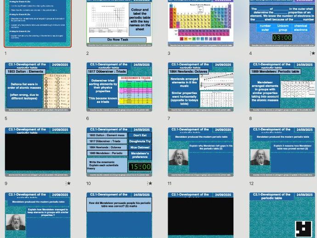
Task: Select the 1803 Dalton Elements slide
Action: (38, 87)
